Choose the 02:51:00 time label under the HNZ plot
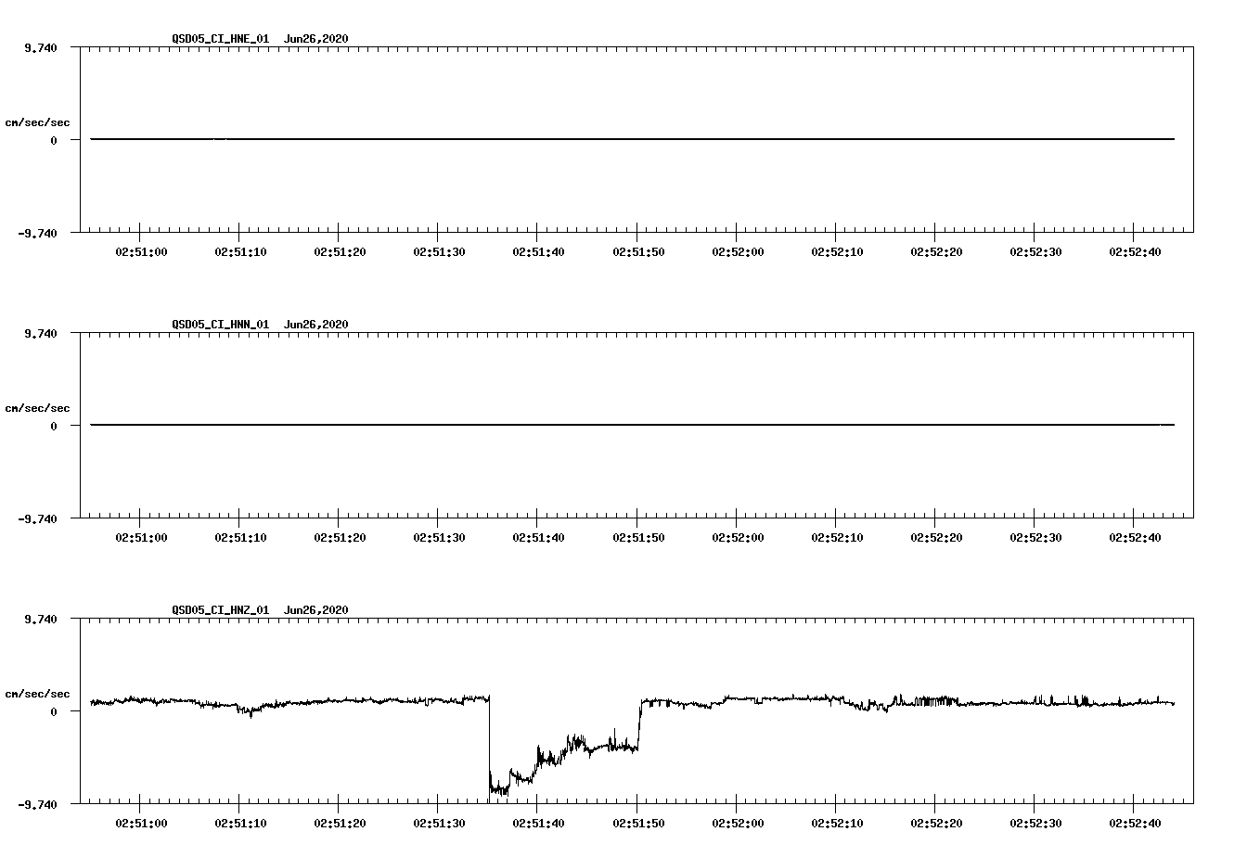This screenshot has width=1260, height=857. click(141, 823)
